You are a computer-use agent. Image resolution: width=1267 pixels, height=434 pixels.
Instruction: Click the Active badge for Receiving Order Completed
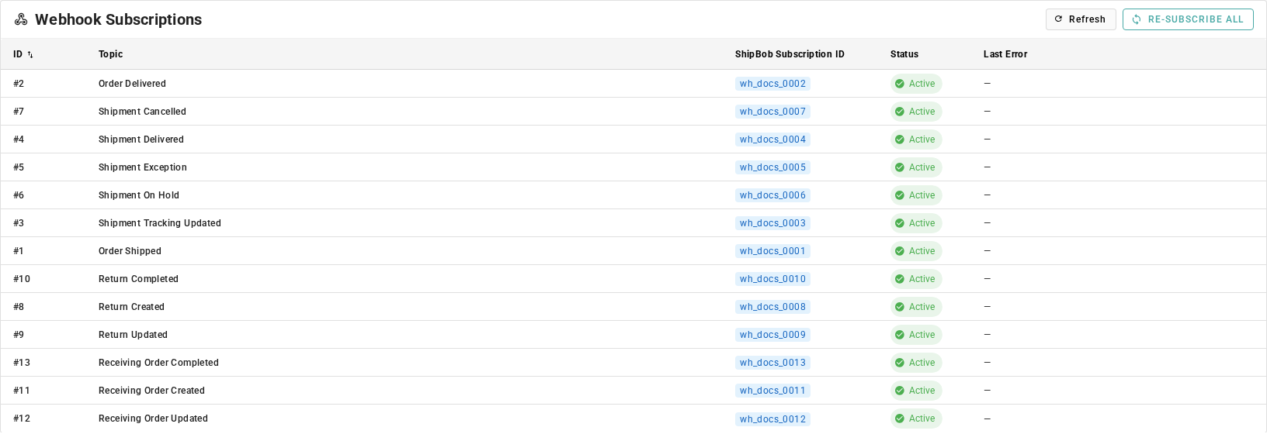point(916,363)
